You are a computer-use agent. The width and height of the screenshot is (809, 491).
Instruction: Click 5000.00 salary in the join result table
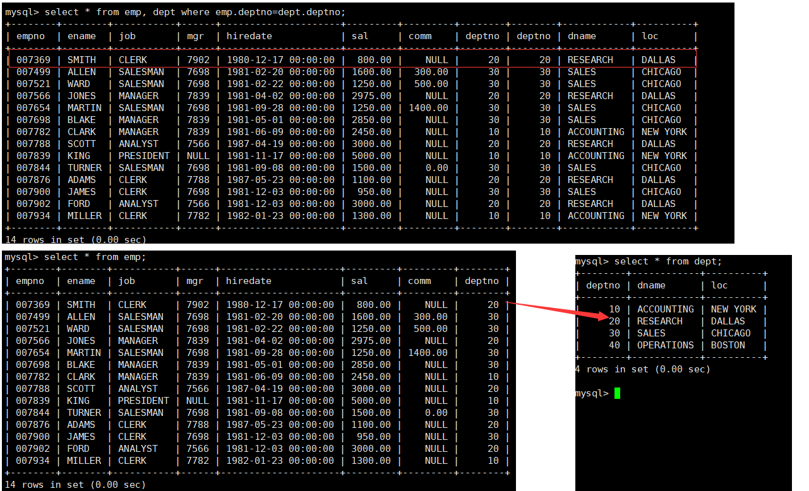pyautogui.click(x=371, y=156)
